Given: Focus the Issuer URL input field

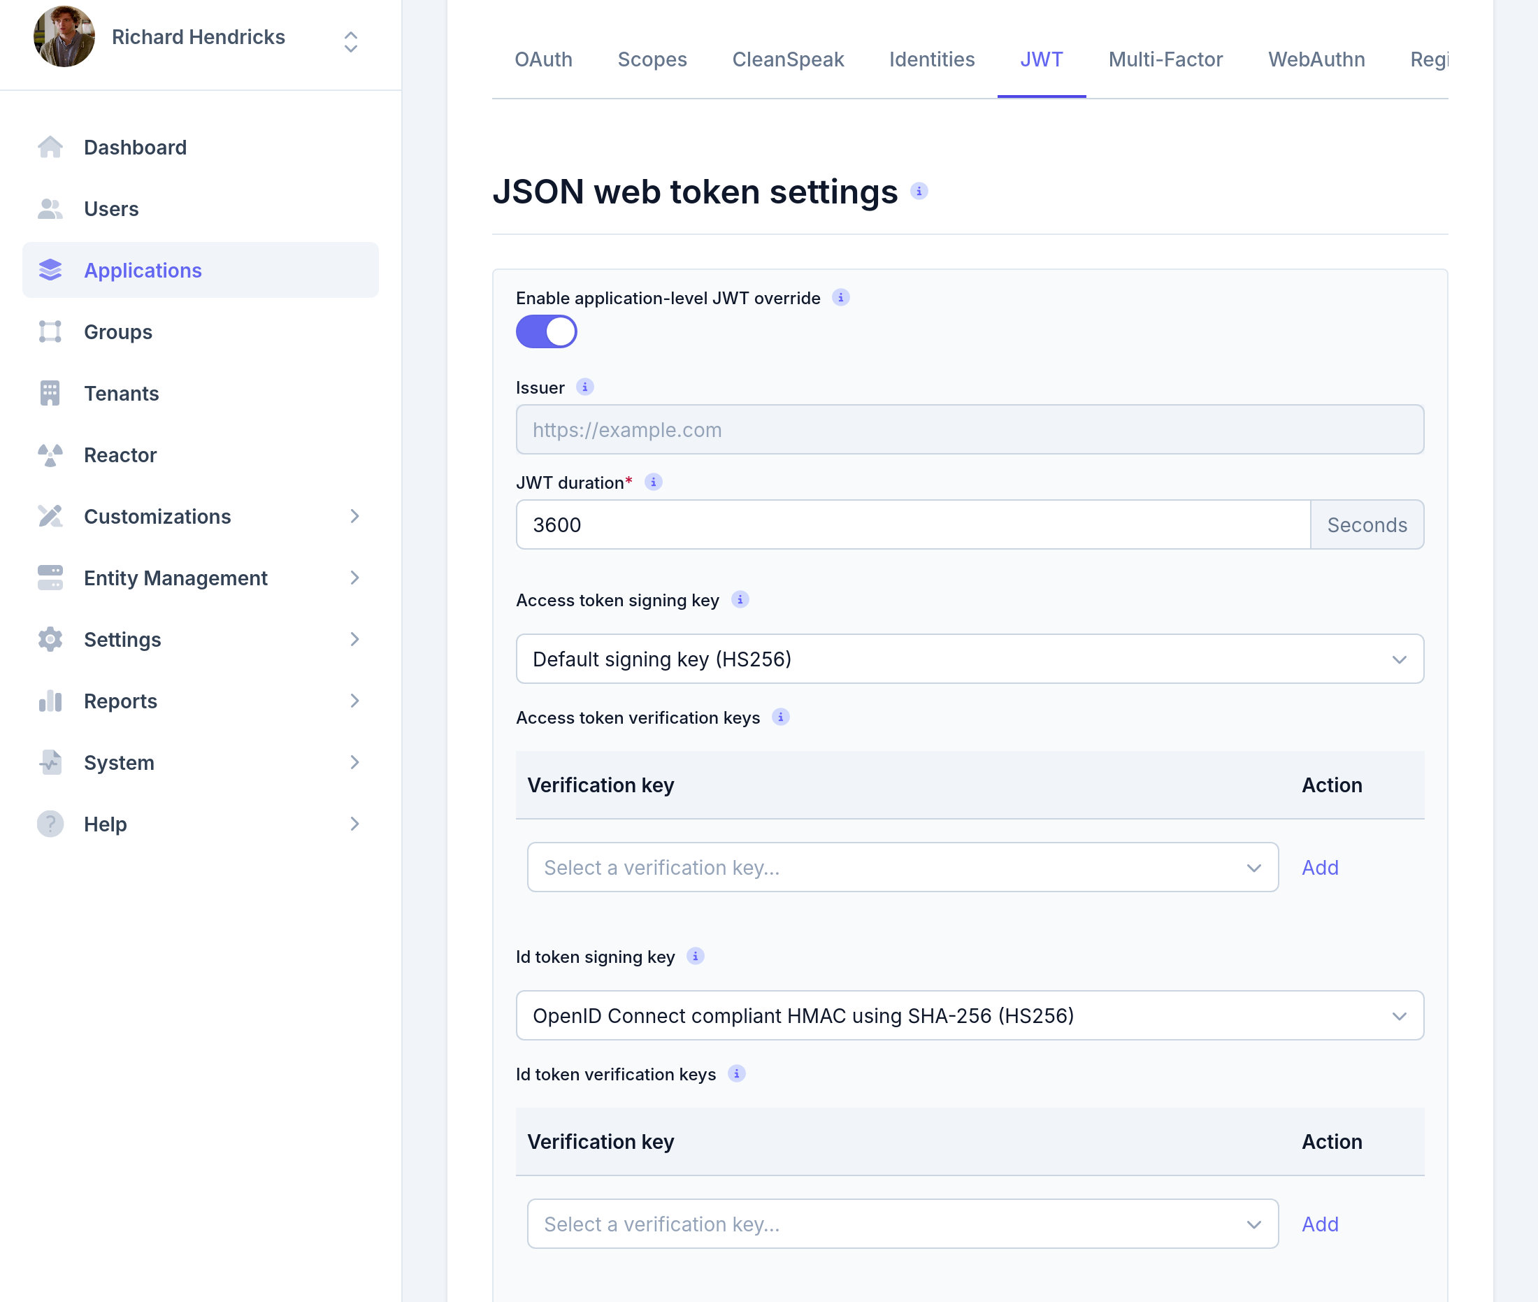Looking at the screenshot, I should (970, 429).
